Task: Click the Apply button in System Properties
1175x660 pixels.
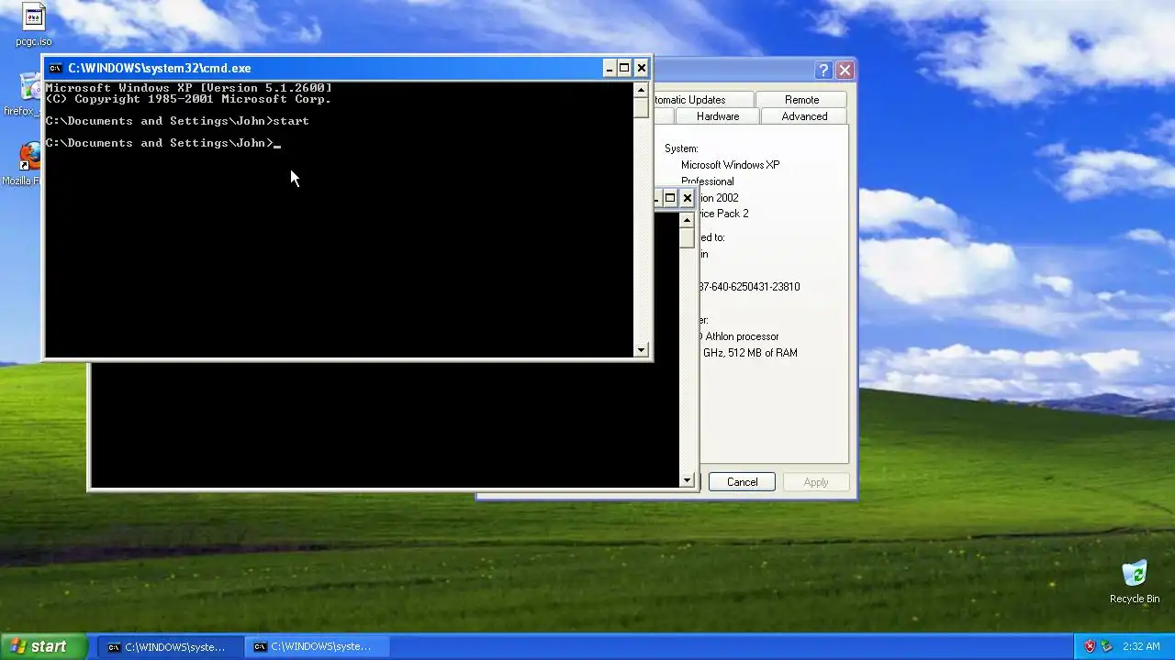Action: click(x=815, y=482)
